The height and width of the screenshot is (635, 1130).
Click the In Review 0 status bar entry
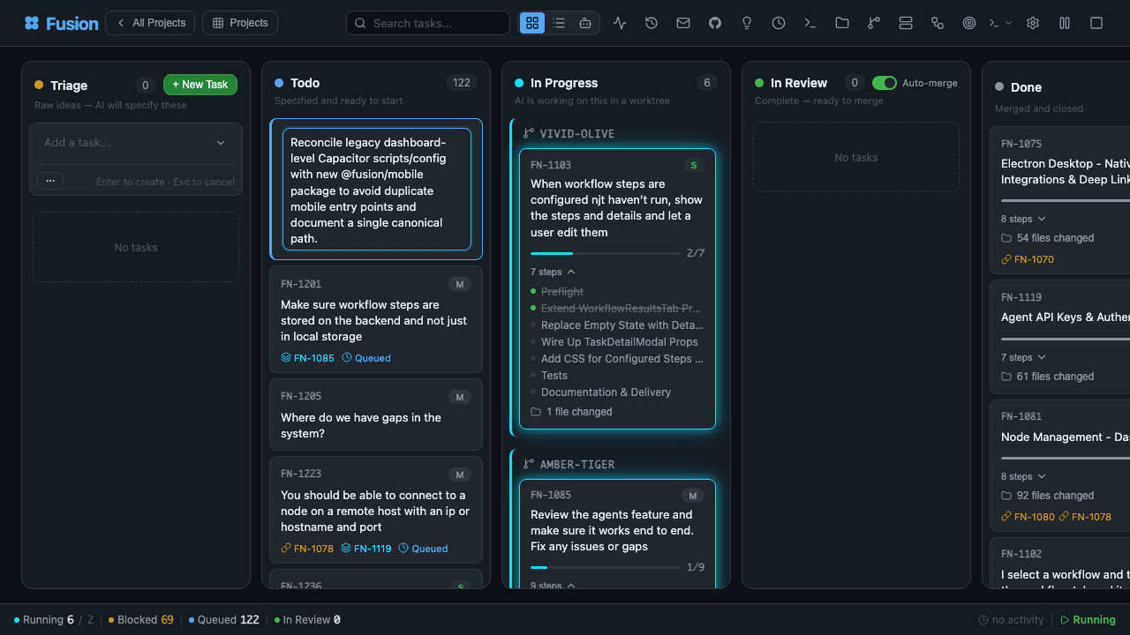pyautogui.click(x=308, y=620)
